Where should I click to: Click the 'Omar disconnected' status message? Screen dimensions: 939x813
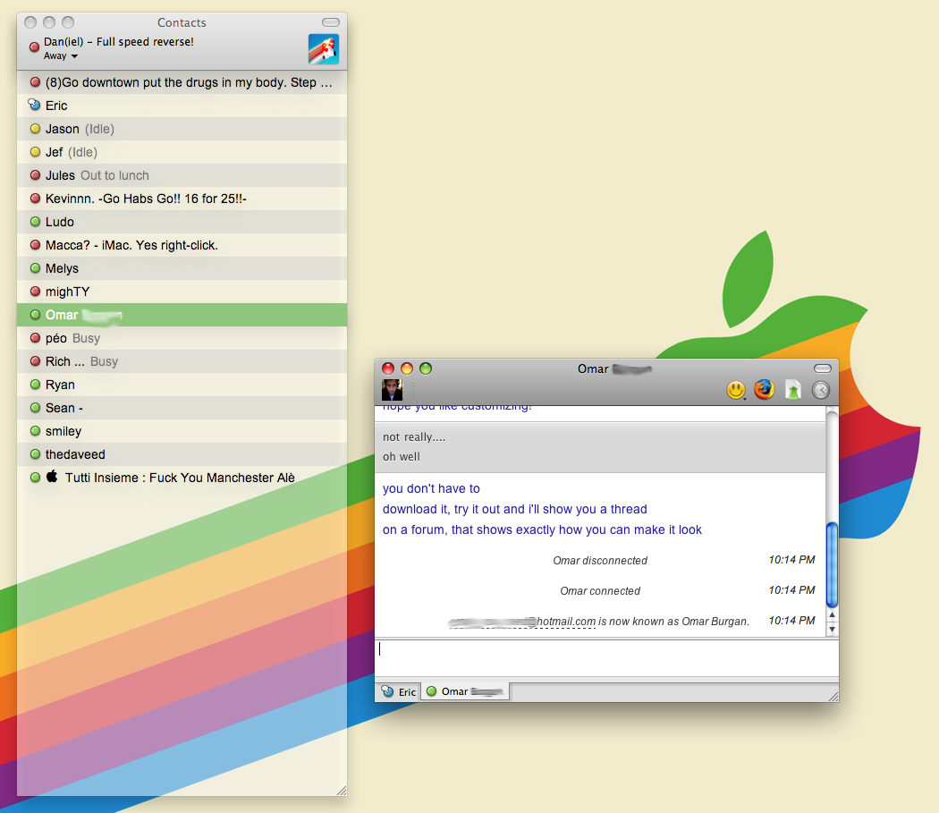click(x=600, y=560)
